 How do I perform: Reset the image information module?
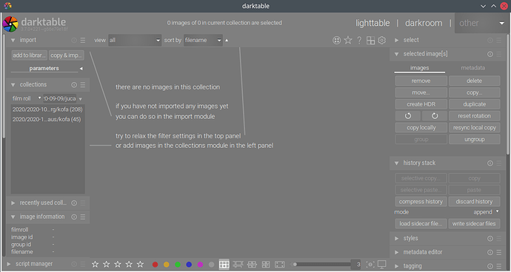click(x=74, y=217)
